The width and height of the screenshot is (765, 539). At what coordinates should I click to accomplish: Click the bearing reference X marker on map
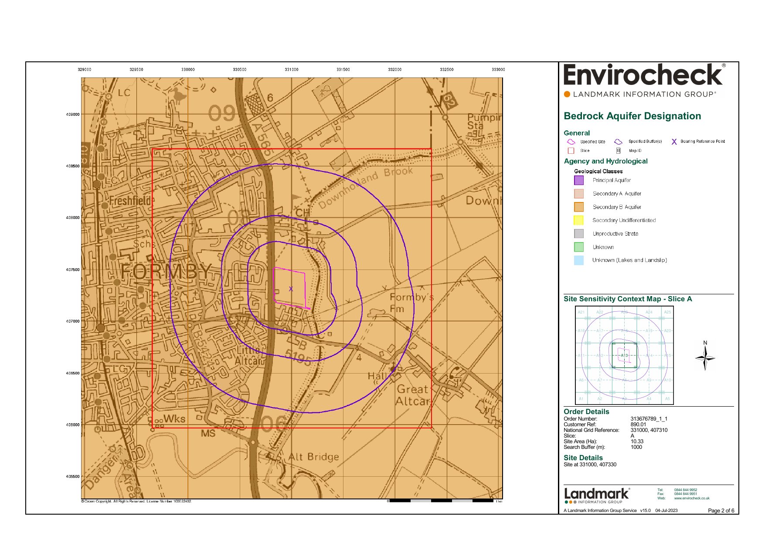point(291,289)
